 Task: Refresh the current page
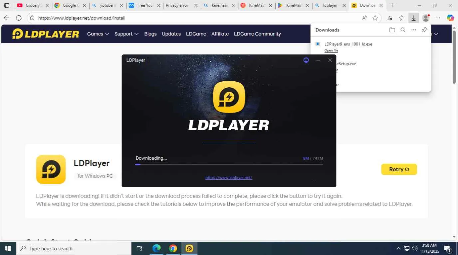click(19, 18)
